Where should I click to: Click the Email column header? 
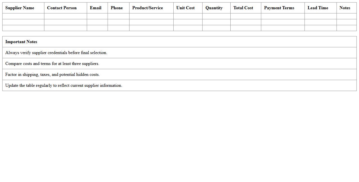96,8
